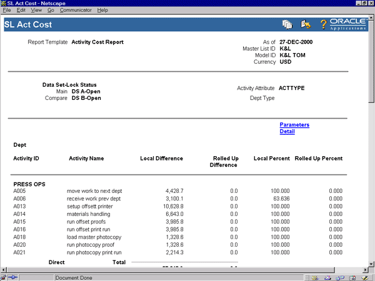
Task: Open the File menu
Action: point(7,11)
